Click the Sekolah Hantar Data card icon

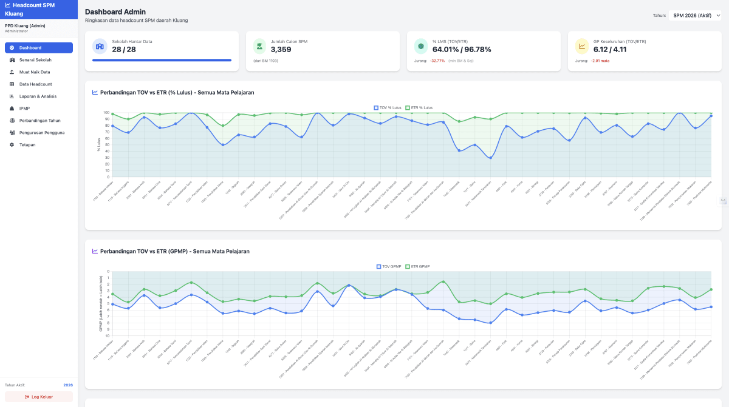[100, 47]
